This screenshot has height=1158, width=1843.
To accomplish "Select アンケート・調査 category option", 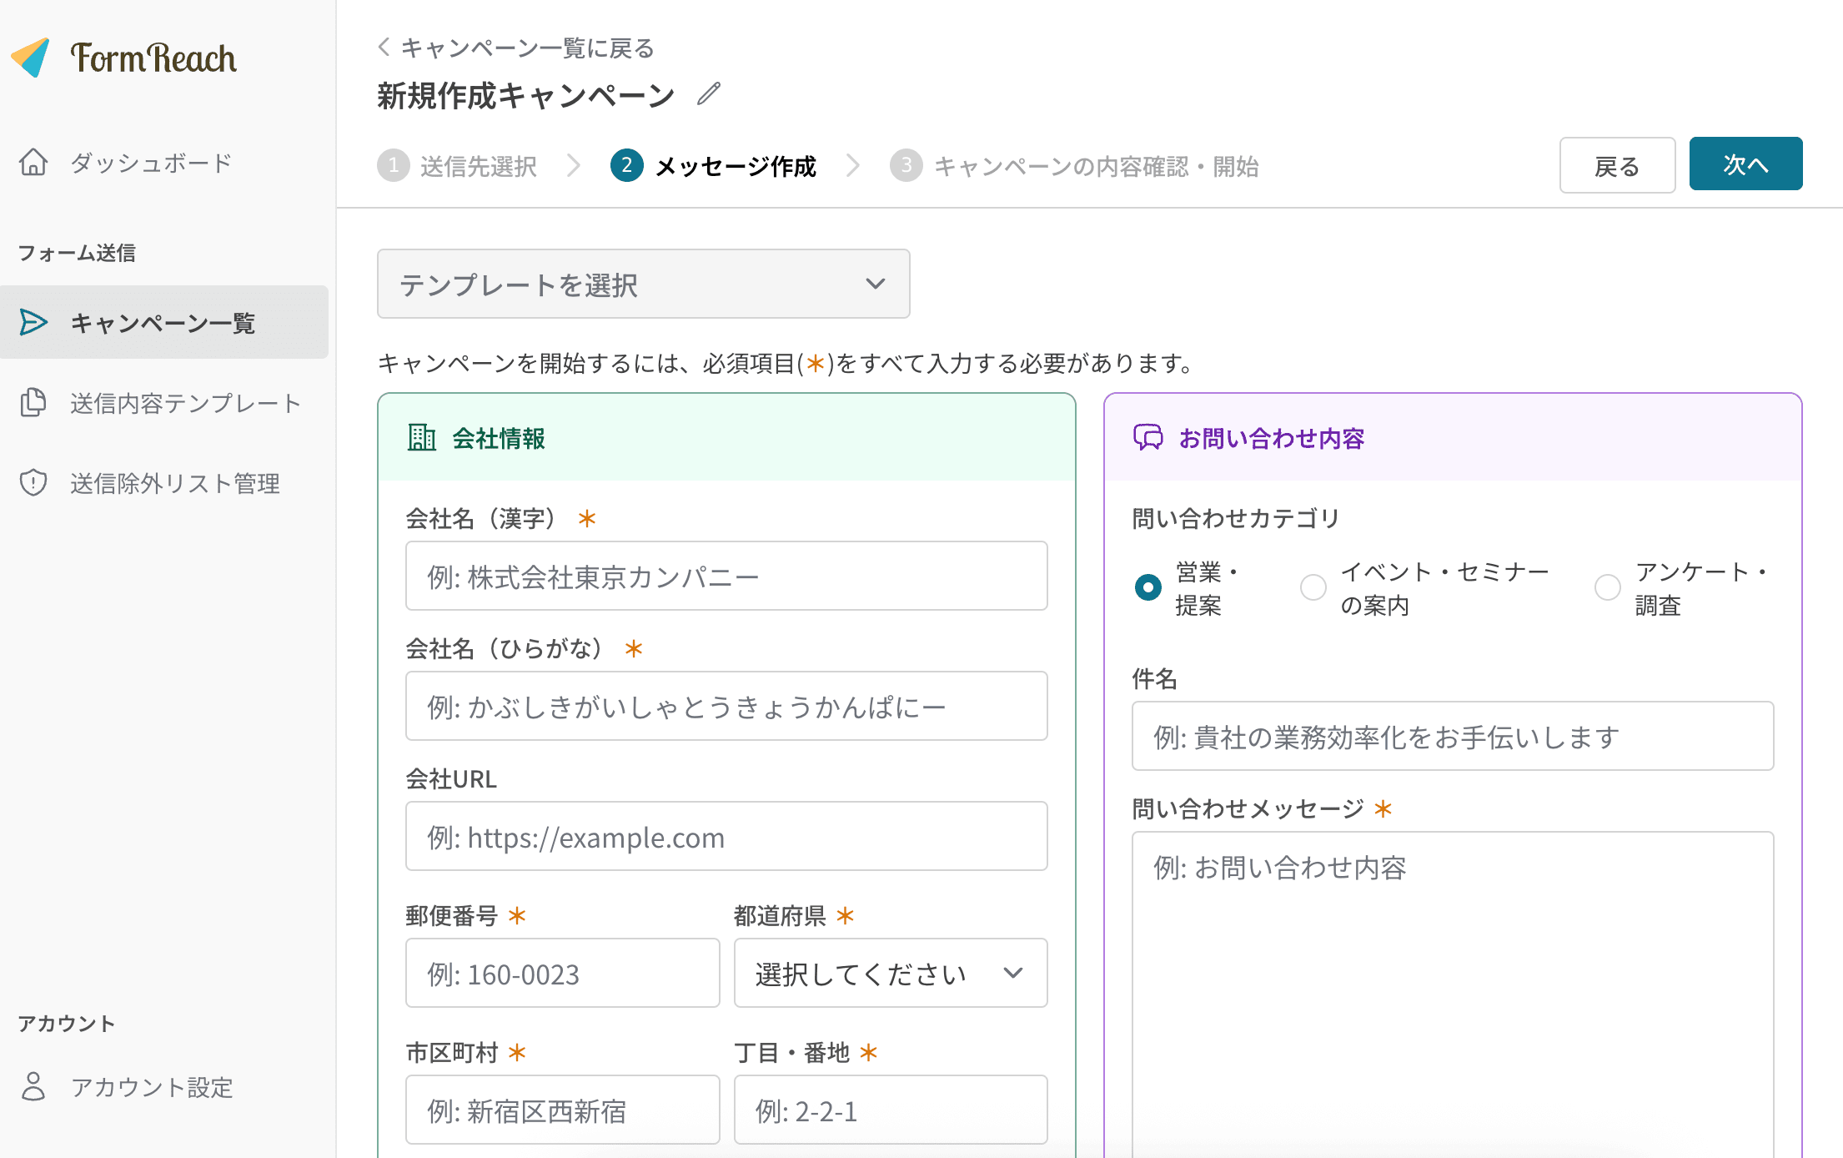I will click(x=1607, y=587).
